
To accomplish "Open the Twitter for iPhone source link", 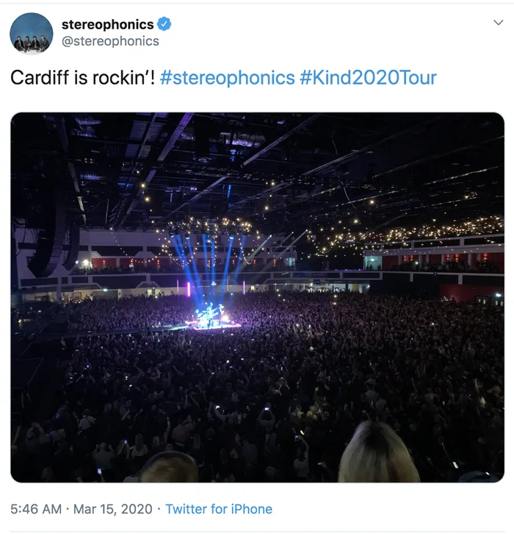I will tap(219, 509).
